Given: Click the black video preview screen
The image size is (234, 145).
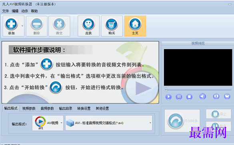Looking at the screenshot, I should coord(198,68).
